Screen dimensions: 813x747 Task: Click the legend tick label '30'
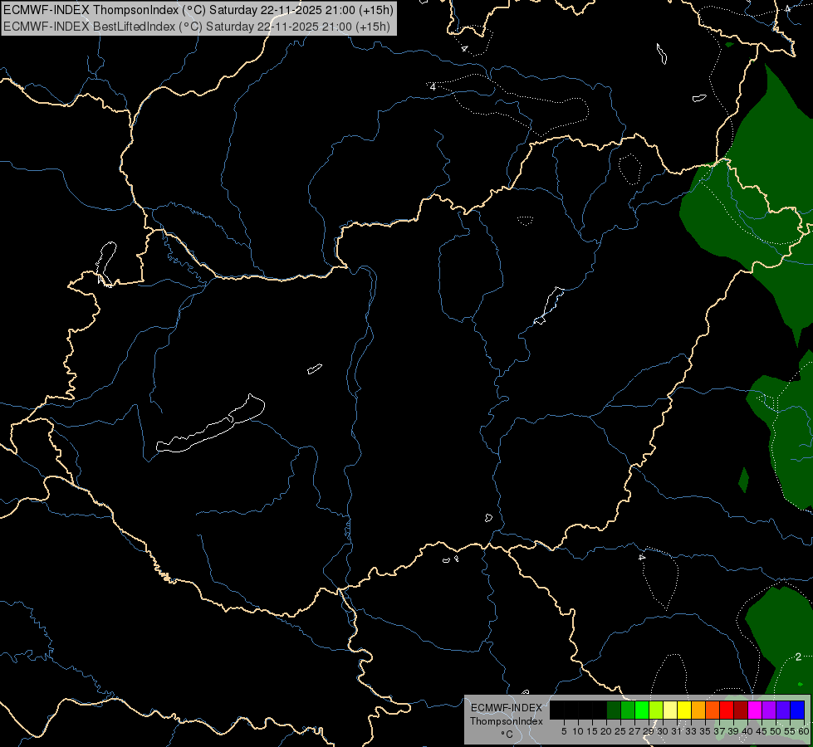coord(664,731)
